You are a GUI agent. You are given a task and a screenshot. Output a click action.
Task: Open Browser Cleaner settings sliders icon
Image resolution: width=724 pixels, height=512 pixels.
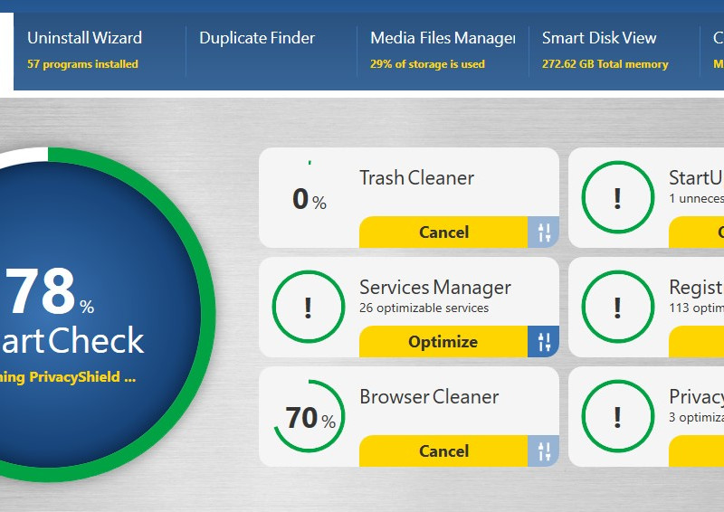pyautogui.click(x=544, y=451)
